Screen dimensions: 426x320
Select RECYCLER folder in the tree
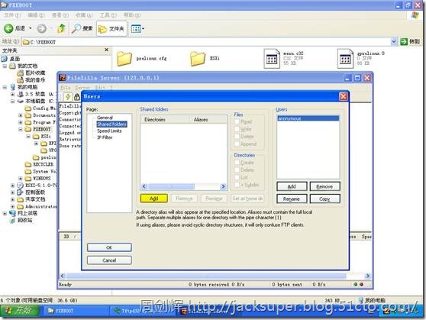(x=43, y=164)
